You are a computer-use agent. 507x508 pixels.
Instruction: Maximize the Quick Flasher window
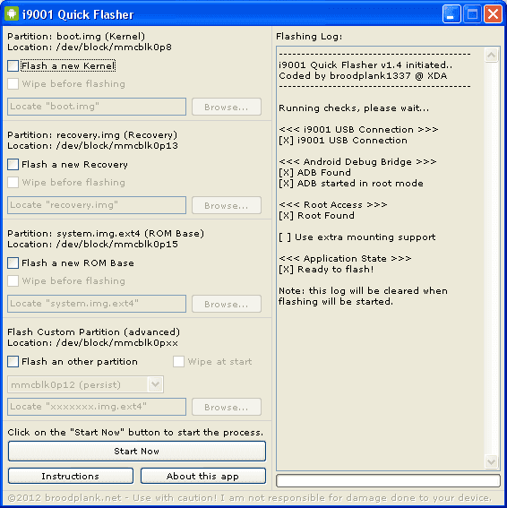point(472,14)
